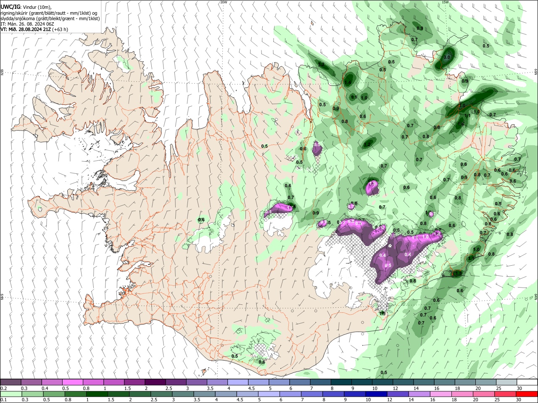Viewport: 538px width, 403px height.
Task: Click the '3.0' precipitation value on the map
Action: coord(447,57)
